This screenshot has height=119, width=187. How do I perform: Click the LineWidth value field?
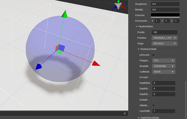click(164, 111)
